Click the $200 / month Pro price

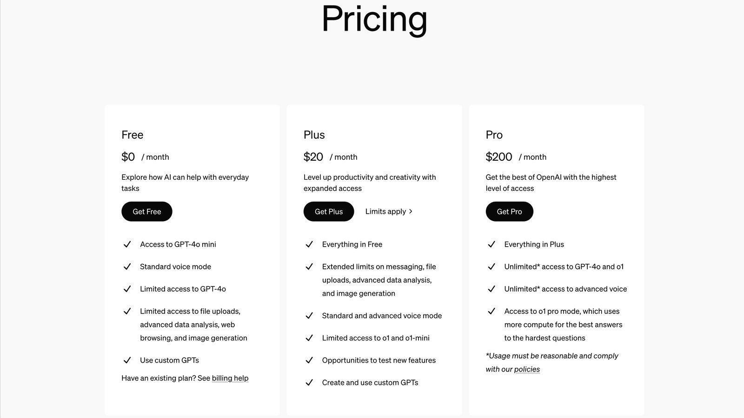pyautogui.click(x=516, y=157)
